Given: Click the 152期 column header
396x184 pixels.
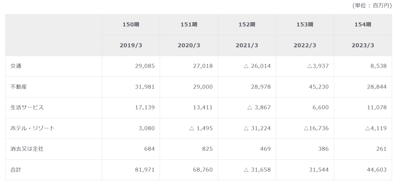Looking at the screenshot, I should [247, 25].
